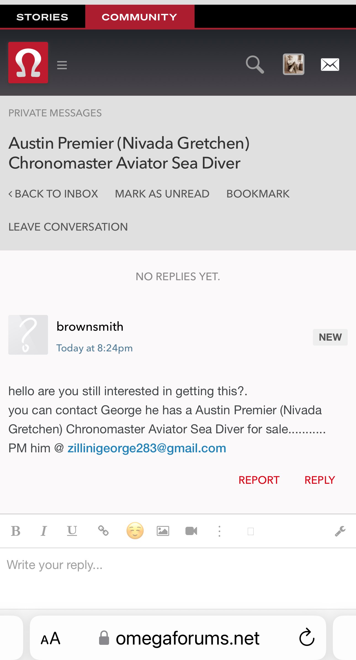Open the user profile avatar thumbnail
This screenshot has height=660, width=356.
[x=293, y=64]
